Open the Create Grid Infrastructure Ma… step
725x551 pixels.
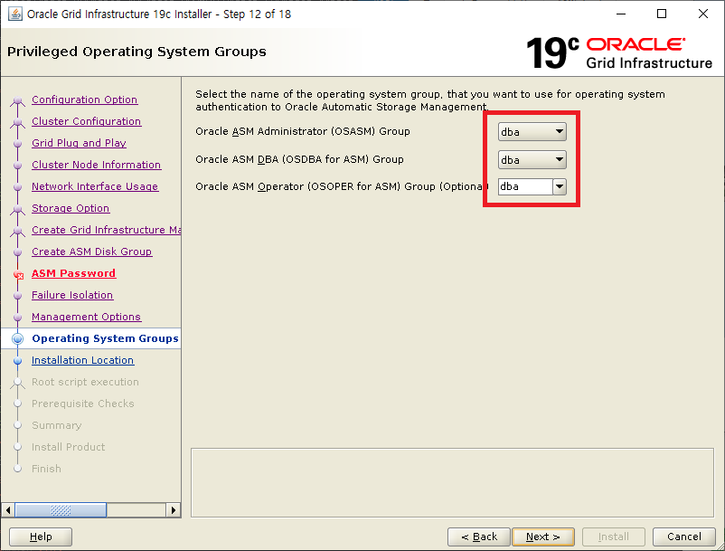click(x=107, y=230)
